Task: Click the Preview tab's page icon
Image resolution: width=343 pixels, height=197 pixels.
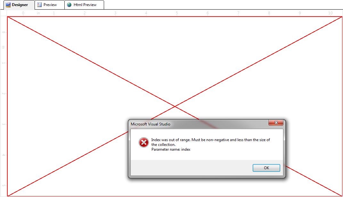Action: [x=39, y=5]
